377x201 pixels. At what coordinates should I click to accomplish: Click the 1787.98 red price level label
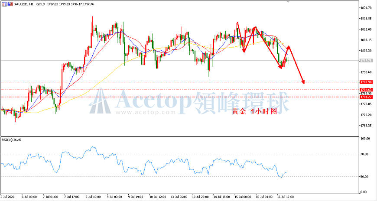pos(366,82)
